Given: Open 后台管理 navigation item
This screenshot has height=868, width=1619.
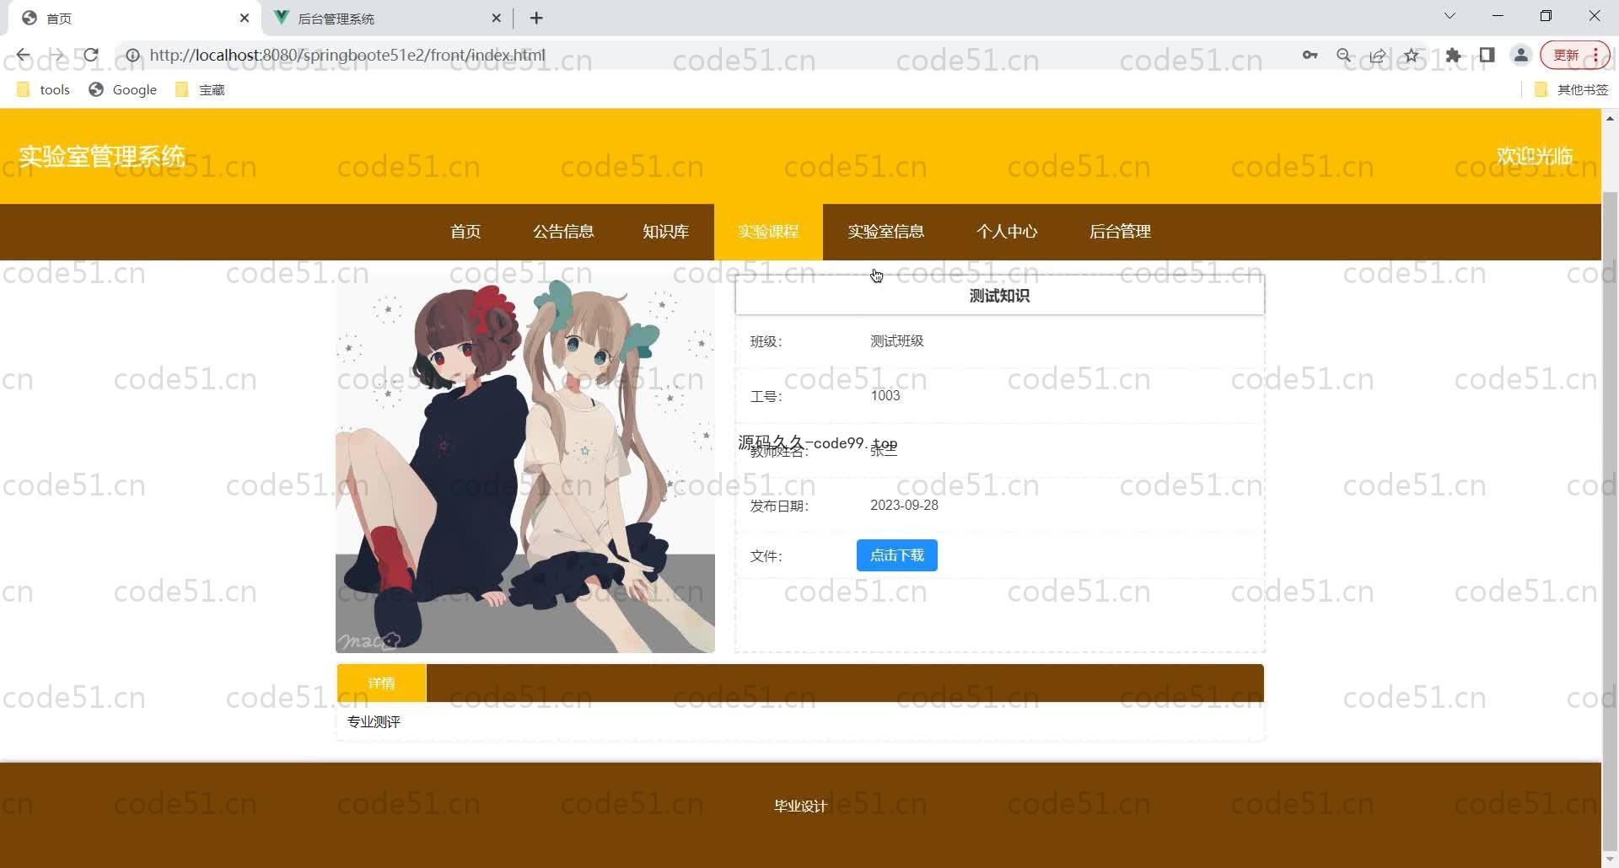Looking at the screenshot, I should (1120, 232).
